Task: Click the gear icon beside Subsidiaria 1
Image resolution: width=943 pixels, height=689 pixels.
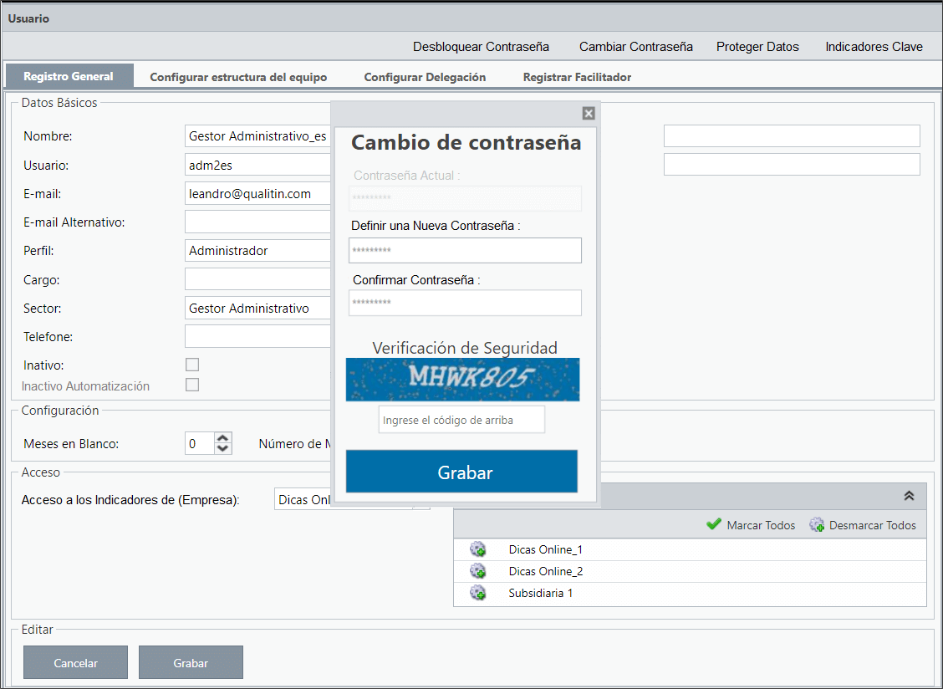Action: coord(477,593)
